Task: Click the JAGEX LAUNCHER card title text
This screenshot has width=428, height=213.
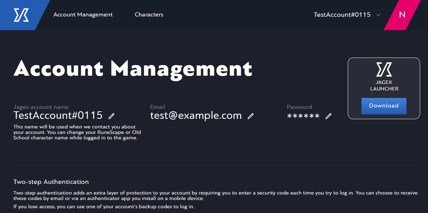Action: point(384,86)
